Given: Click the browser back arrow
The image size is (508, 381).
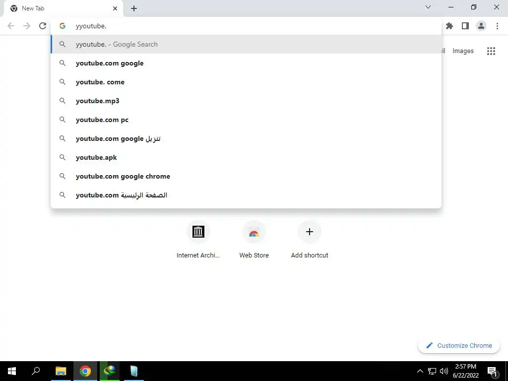Looking at the screenshot, I should click(x=11, y=26).
